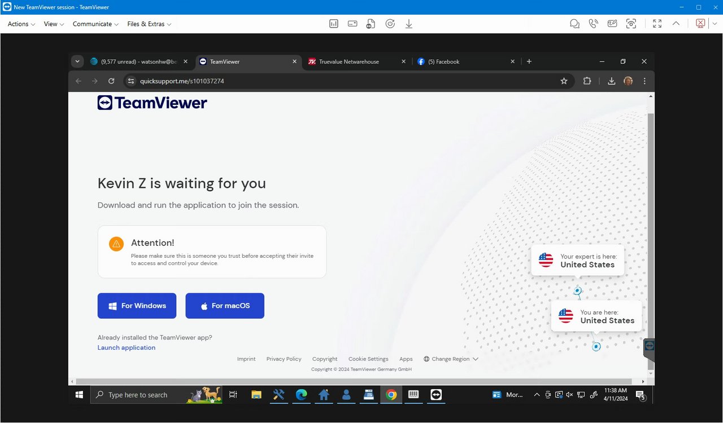Bookmark this page with the star
This screenshot has width=723, height=423.
tap(564, 81)
